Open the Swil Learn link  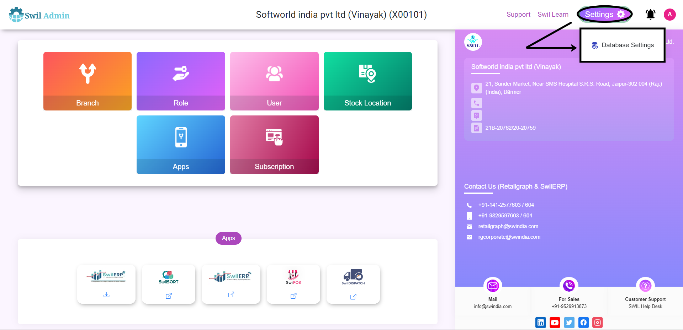coord(553,15)
